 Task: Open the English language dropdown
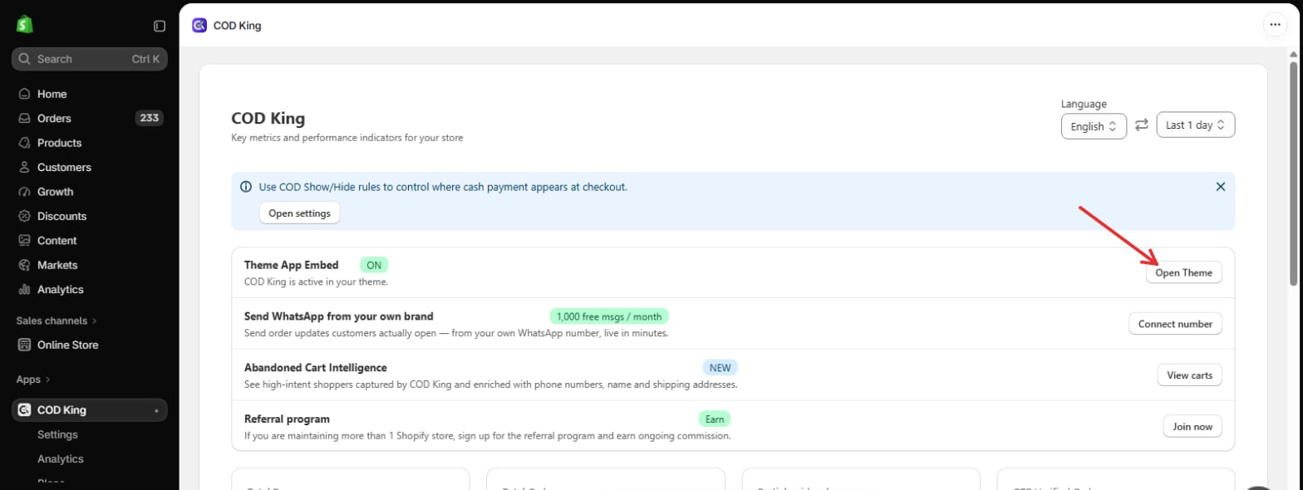(1094, 126)
